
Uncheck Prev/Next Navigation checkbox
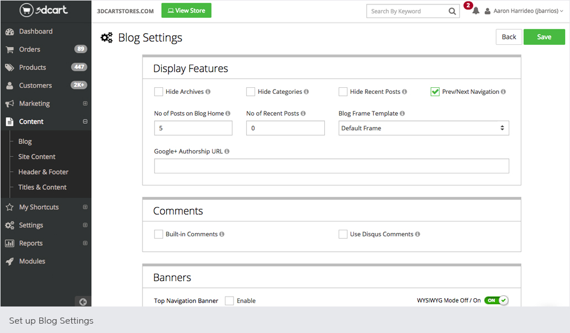click(435, 92)
